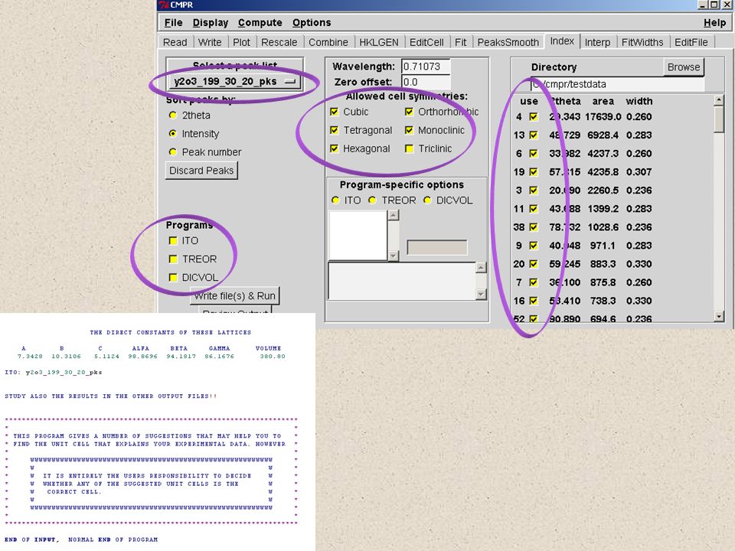Viewport: 735px width, 551px height.
Task: Toggle use checkbox for peak 3
Action: (x=534, y=191)
